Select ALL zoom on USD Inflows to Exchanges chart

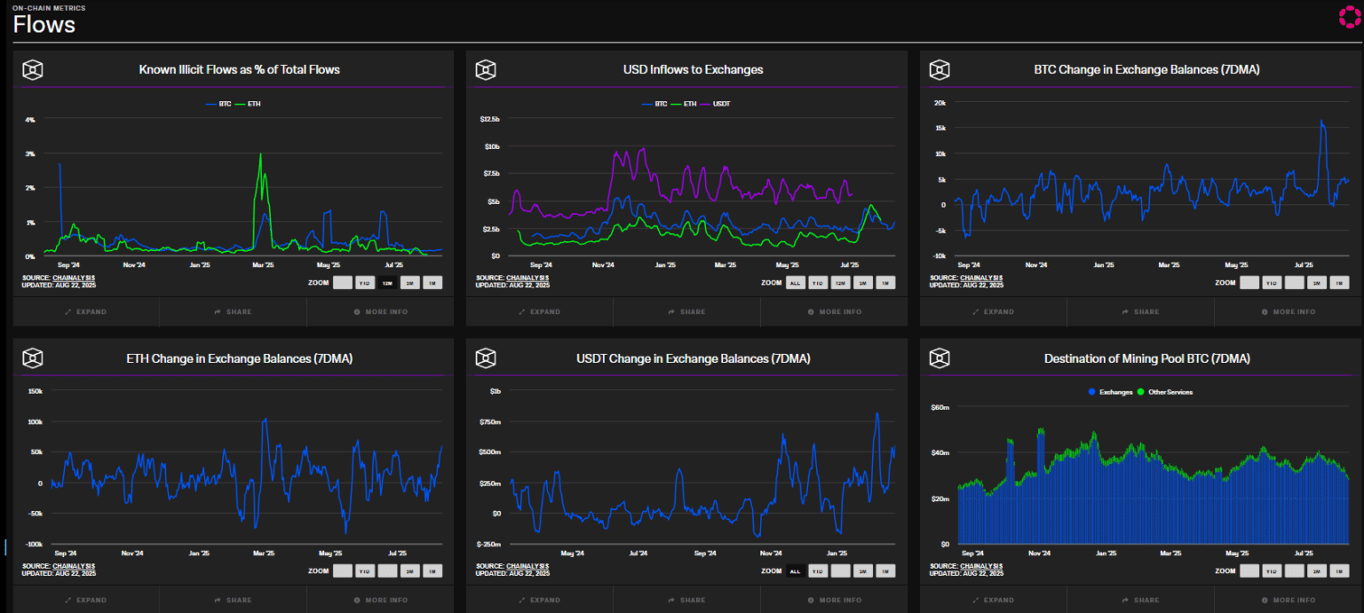[796, 283]
